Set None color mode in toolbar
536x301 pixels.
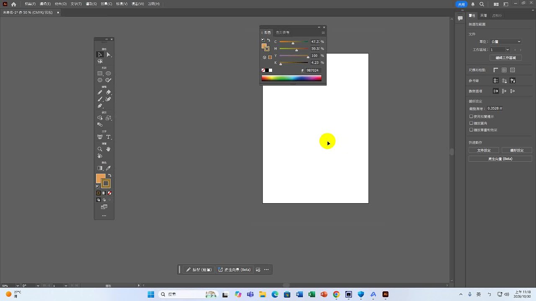tap(109, 193)
